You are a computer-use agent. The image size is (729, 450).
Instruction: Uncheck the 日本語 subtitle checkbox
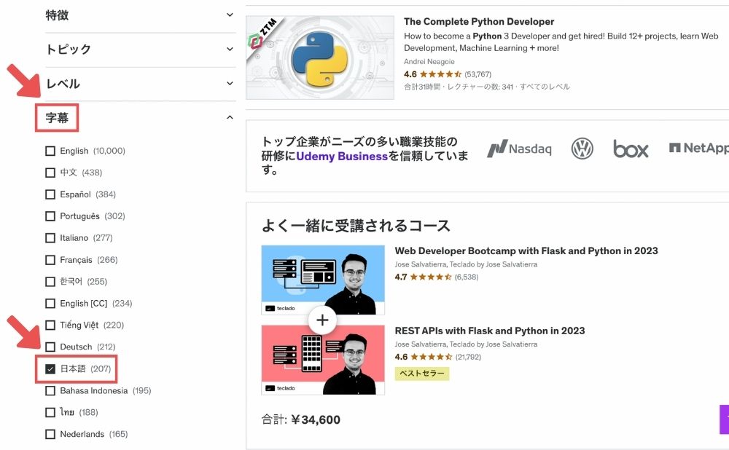[50, 368]
